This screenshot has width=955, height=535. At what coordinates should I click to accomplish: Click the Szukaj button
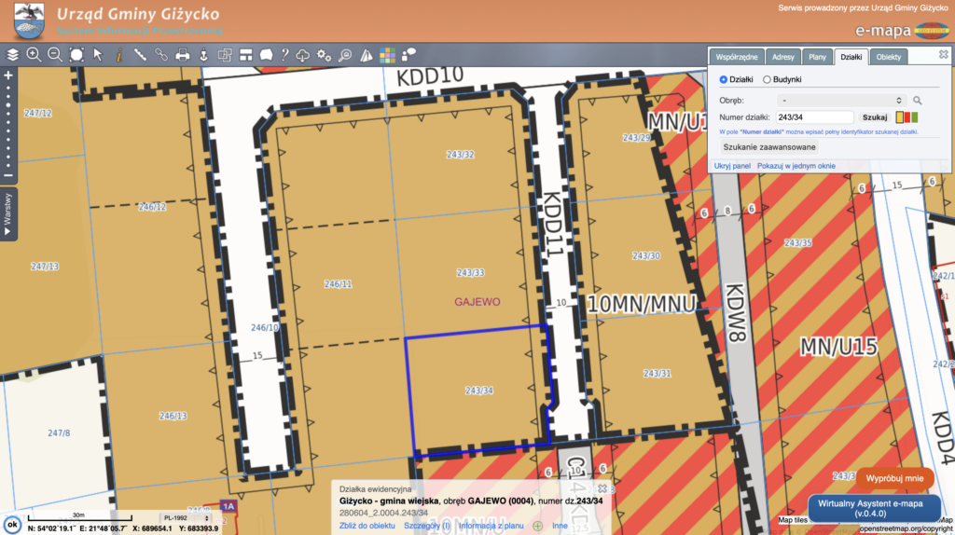[x=875, y=117]
